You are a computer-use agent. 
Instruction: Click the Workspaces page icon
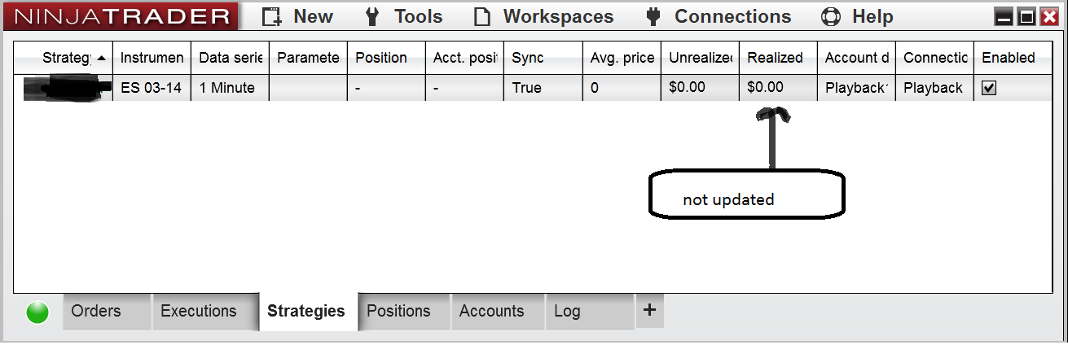(482, 17)
